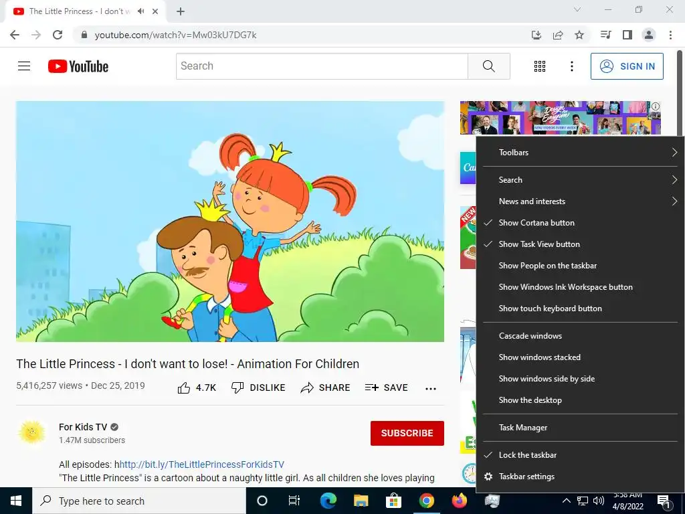Screen dimensions: 685x514
Task: Mute the tab using speaker icon
Action: pos(140,11)
